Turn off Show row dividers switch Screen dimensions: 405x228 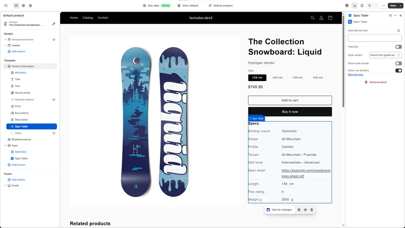pyautogui.click(x=398, y=70)
